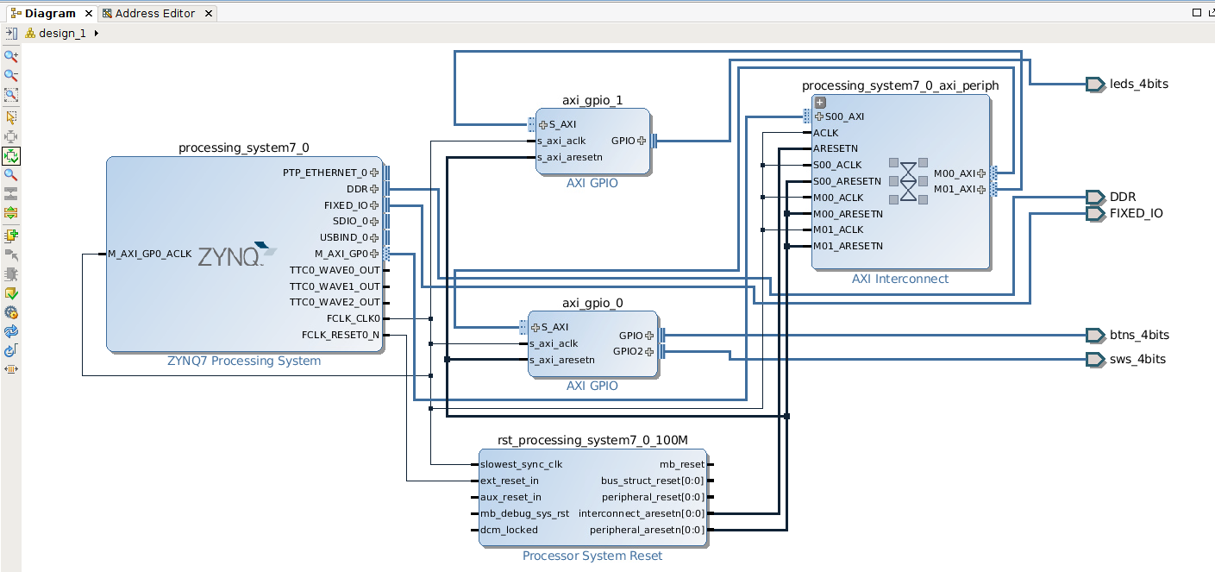Screen dimensions: 1215x572
Task: Expand the DDR interface plus on ZYNQ block
Action: pyautogui.click(x=374, y=189)
